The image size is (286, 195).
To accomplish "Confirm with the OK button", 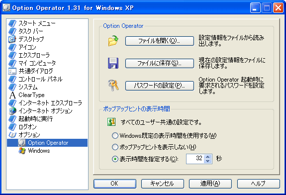I will 115,184.
